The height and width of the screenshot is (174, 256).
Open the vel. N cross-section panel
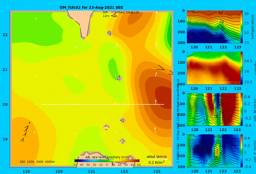214,109
